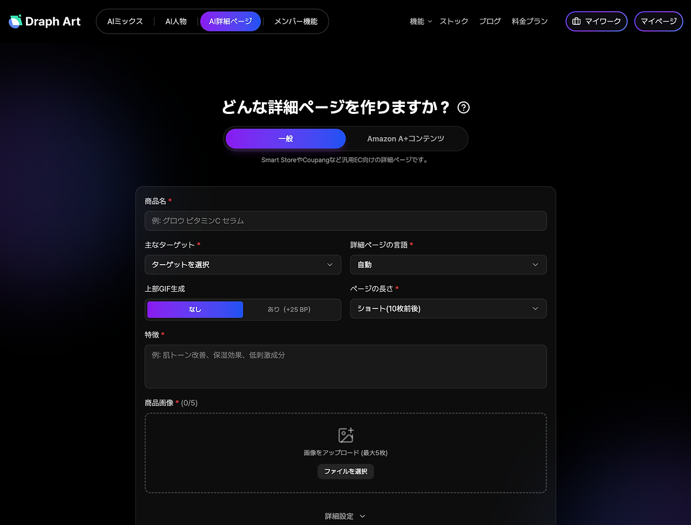Open 詳細ページの言語 dropdown showing 自動
691x525 pixels.
449,265
